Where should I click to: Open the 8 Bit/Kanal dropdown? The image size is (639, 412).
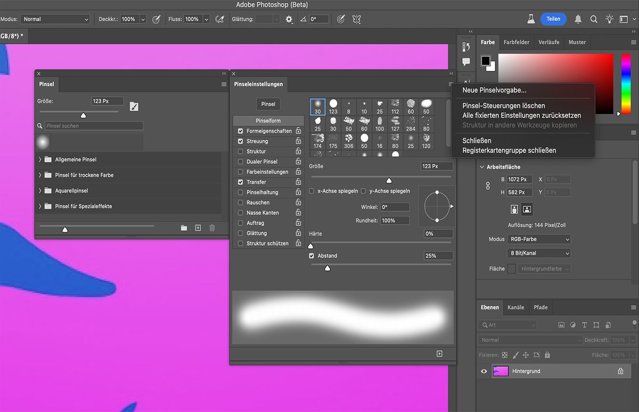[x=538, y=254]
